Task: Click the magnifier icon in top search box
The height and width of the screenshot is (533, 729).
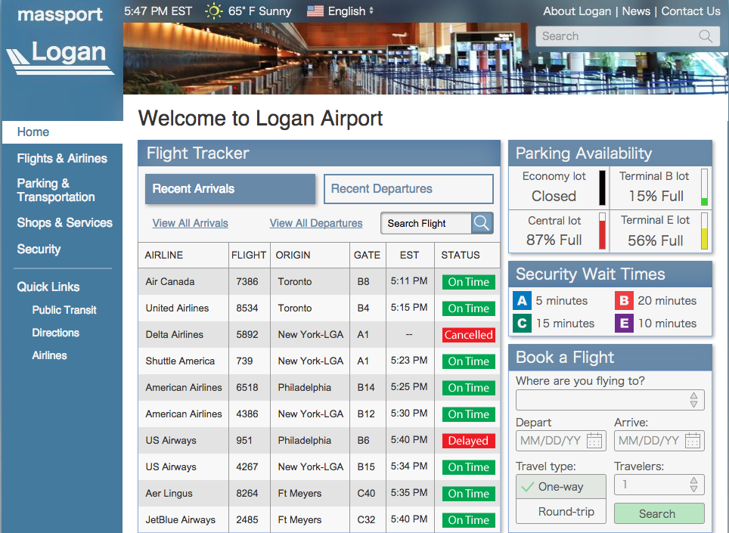Action: 706,36
